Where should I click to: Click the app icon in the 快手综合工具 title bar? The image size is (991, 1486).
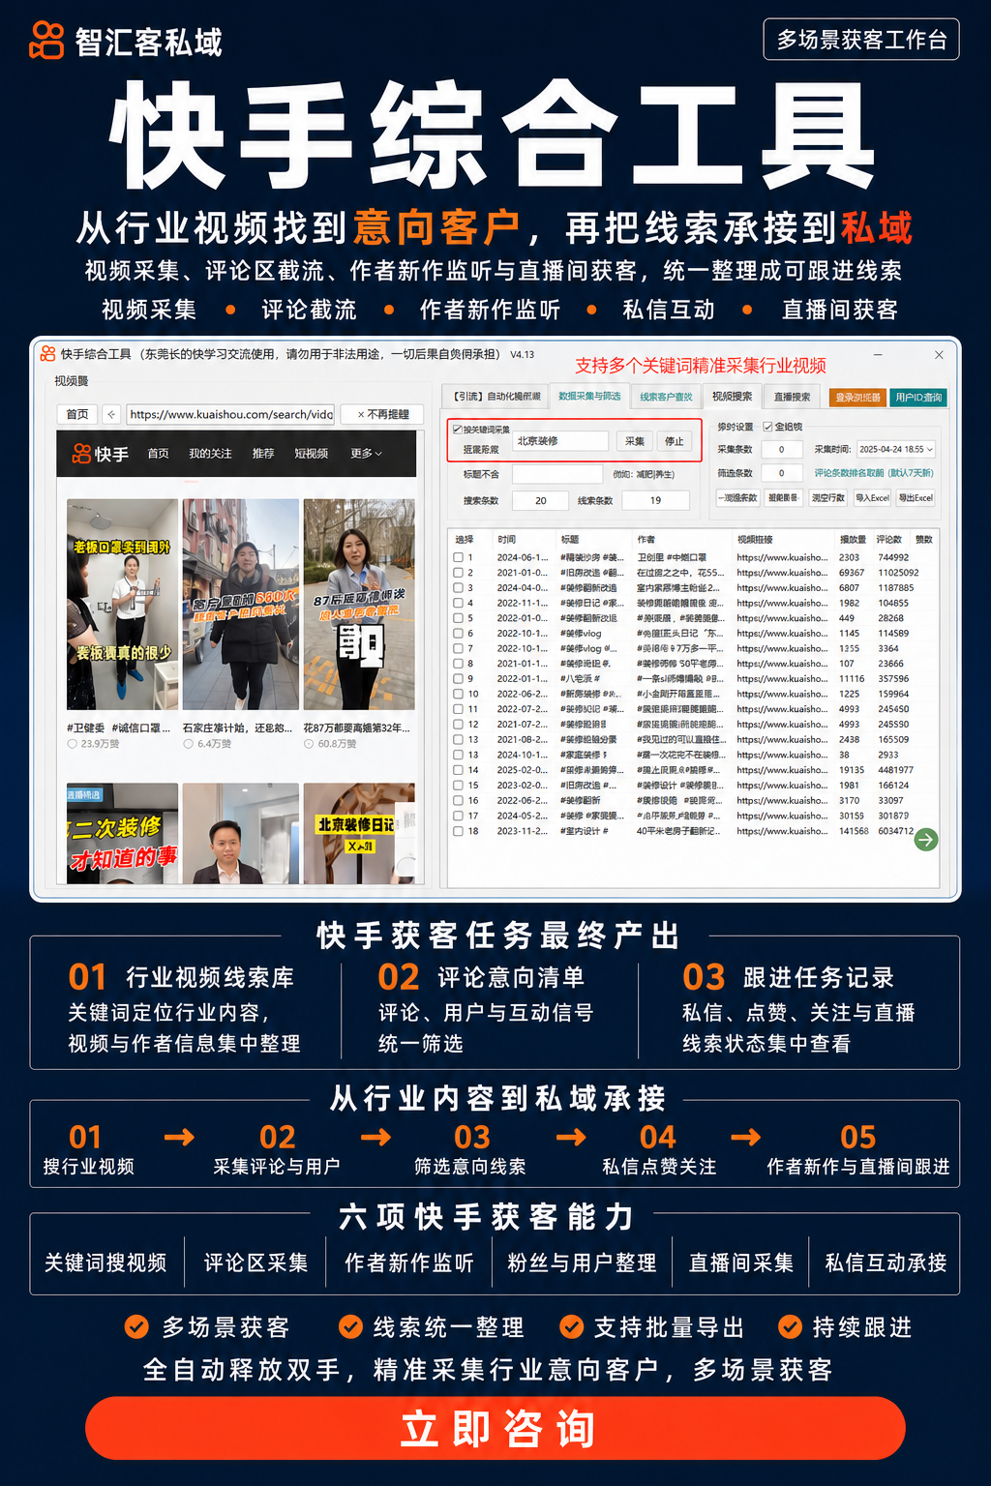[x=47, y=354]
